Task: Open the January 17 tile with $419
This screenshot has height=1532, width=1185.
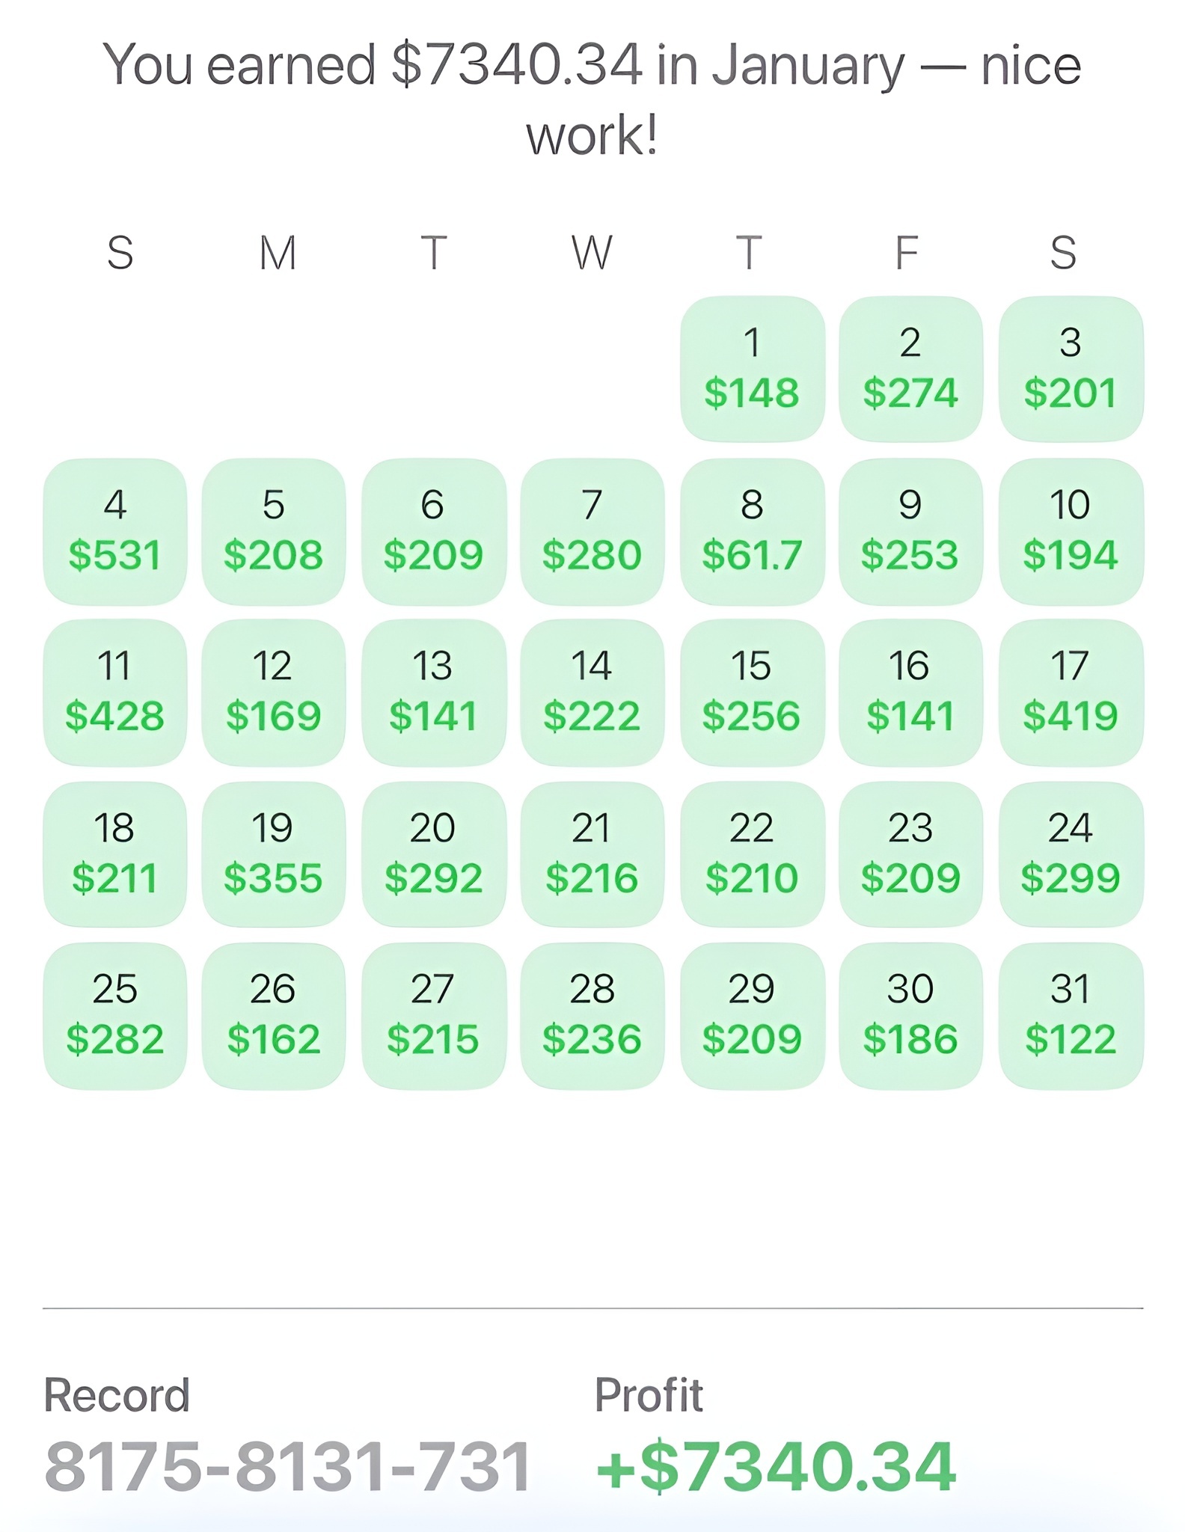Action: point(1071,692)
